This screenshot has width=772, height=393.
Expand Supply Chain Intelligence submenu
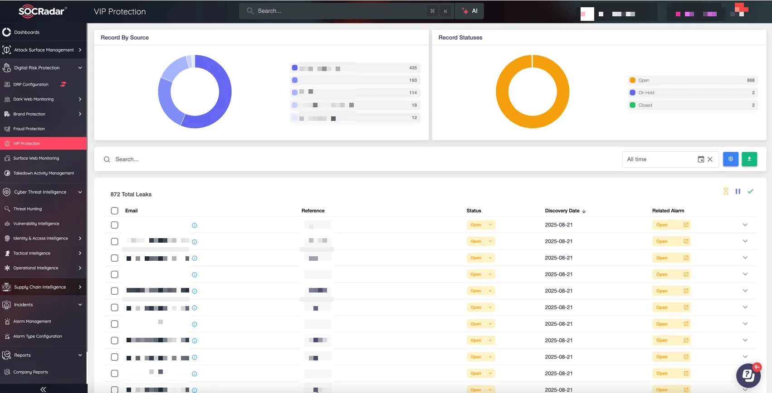tap(80, 287)
